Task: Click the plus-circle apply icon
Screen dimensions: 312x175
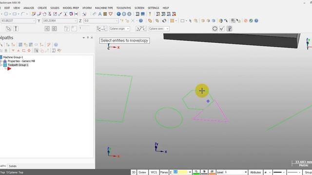Action: click(214, 29)
